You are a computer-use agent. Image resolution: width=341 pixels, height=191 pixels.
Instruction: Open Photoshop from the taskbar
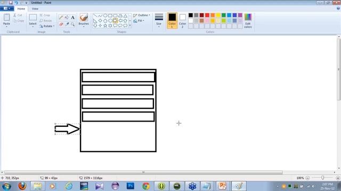point(131,186)
